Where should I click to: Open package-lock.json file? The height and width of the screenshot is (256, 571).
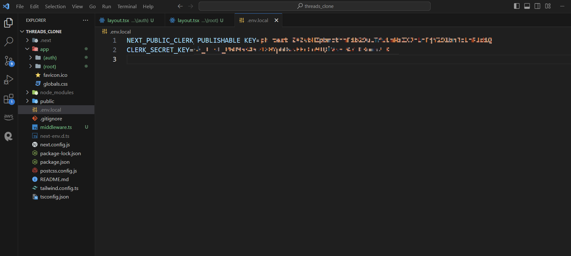click(56, 153)
